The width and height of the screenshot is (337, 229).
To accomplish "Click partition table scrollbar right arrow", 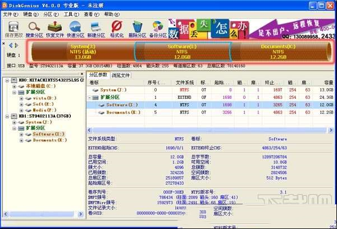I will click(x=331, y=130).
